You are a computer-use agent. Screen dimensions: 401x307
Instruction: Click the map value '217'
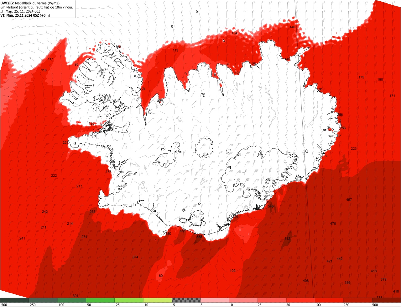point(79,186)
